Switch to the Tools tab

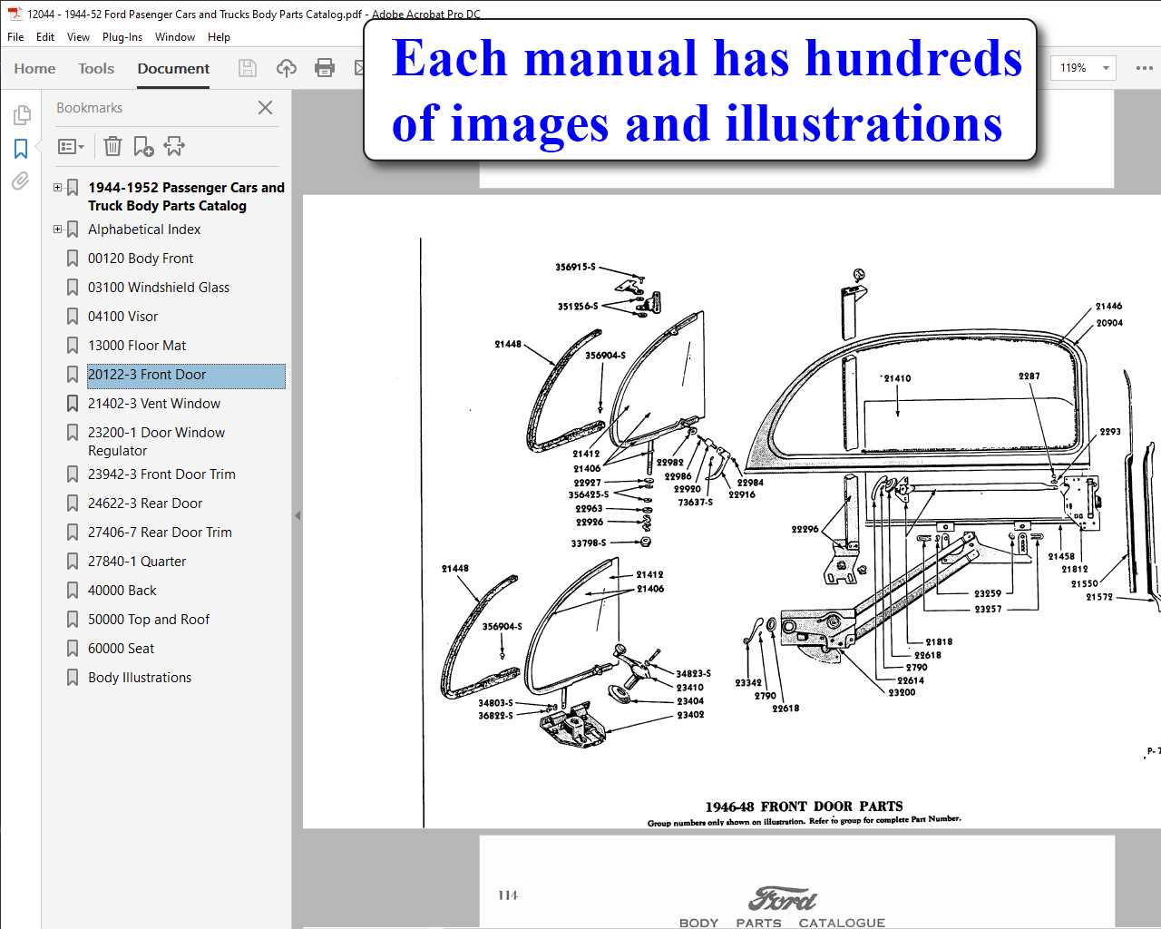coord(96,68)
